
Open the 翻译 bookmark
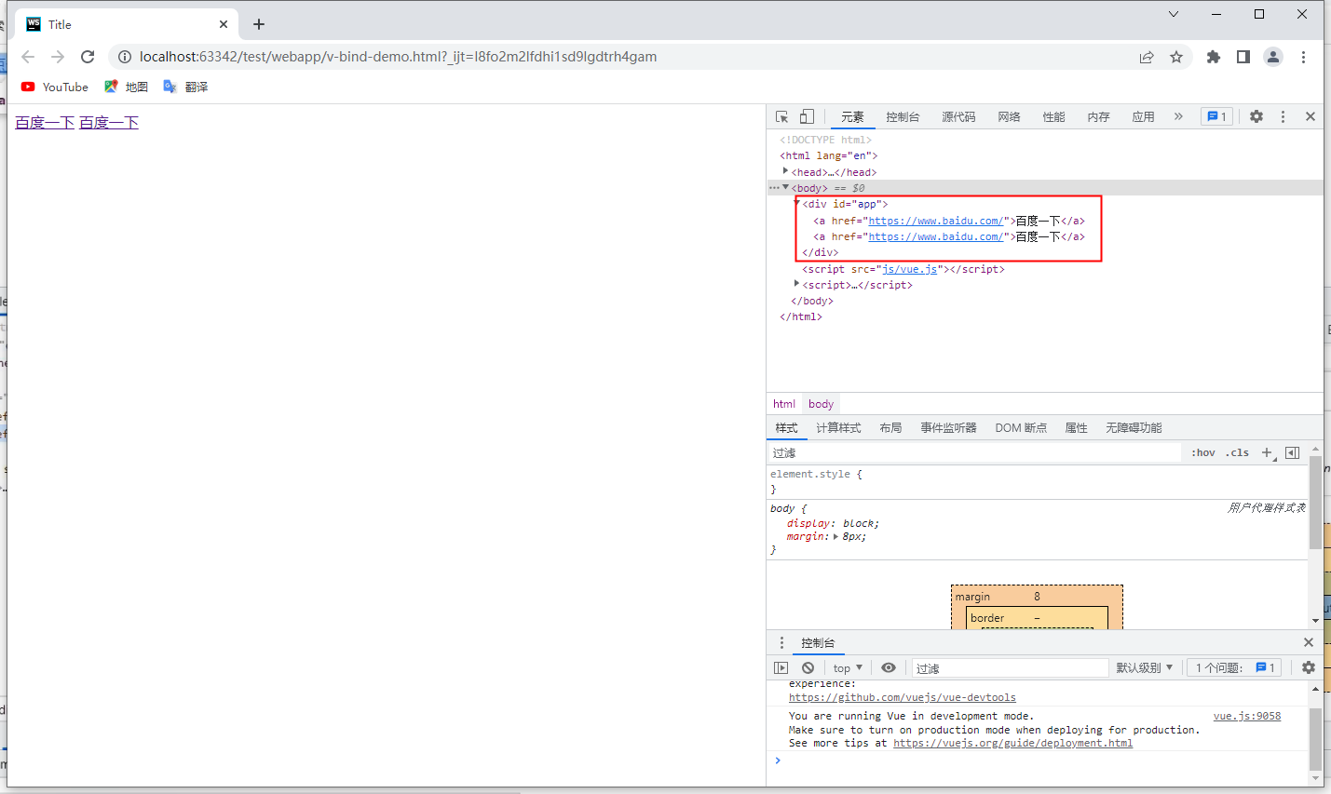click(185, 87)
